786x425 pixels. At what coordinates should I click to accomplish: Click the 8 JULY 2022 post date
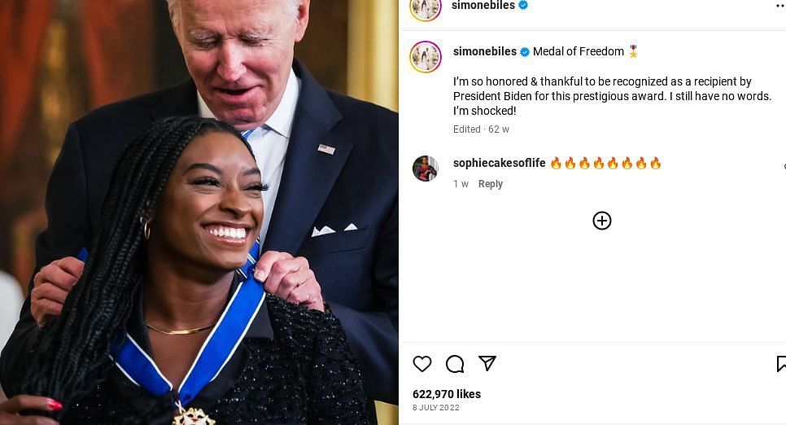click(x=435, y=407)
